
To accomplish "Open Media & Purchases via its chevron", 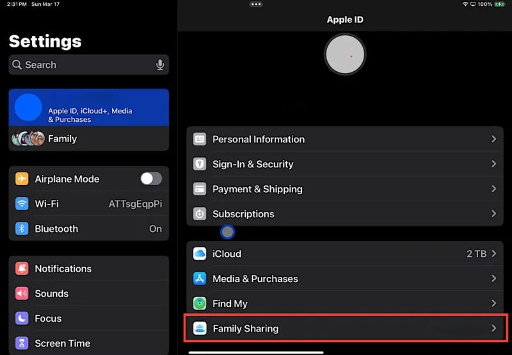I will [x=493, y=278].
